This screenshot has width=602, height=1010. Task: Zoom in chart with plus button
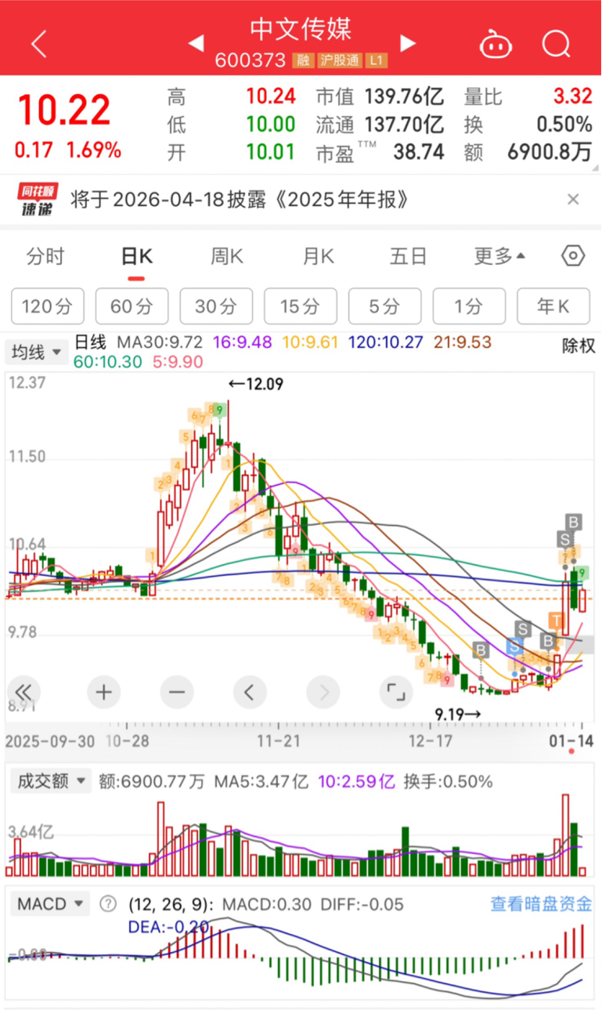103,692
